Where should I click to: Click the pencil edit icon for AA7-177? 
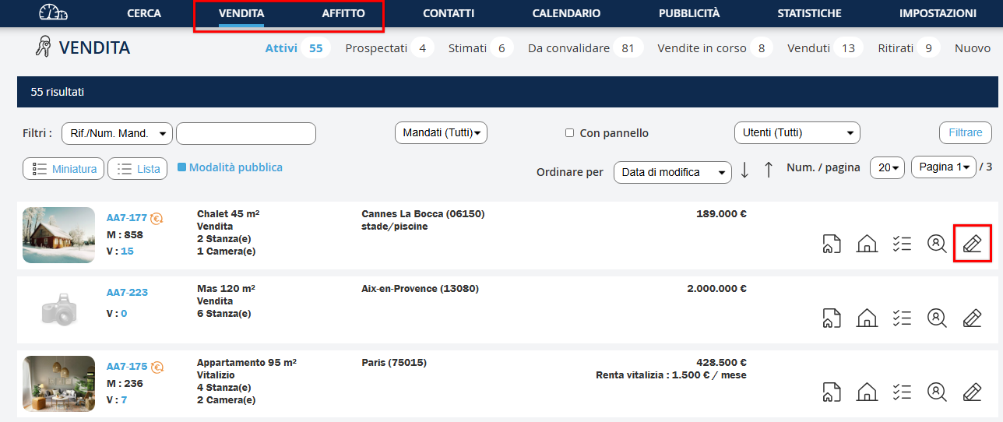(x=972, y=244)
